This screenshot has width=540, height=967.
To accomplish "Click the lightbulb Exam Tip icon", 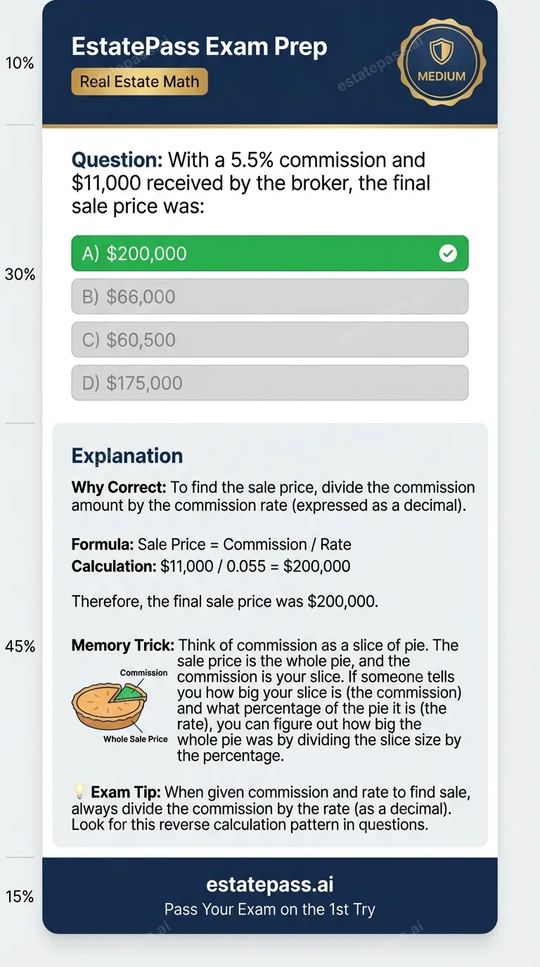I will point(80,791).
